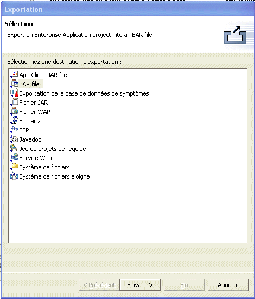Click the EAR file jar icon
This screenshot has width=255, height=299.
(14, 84)
